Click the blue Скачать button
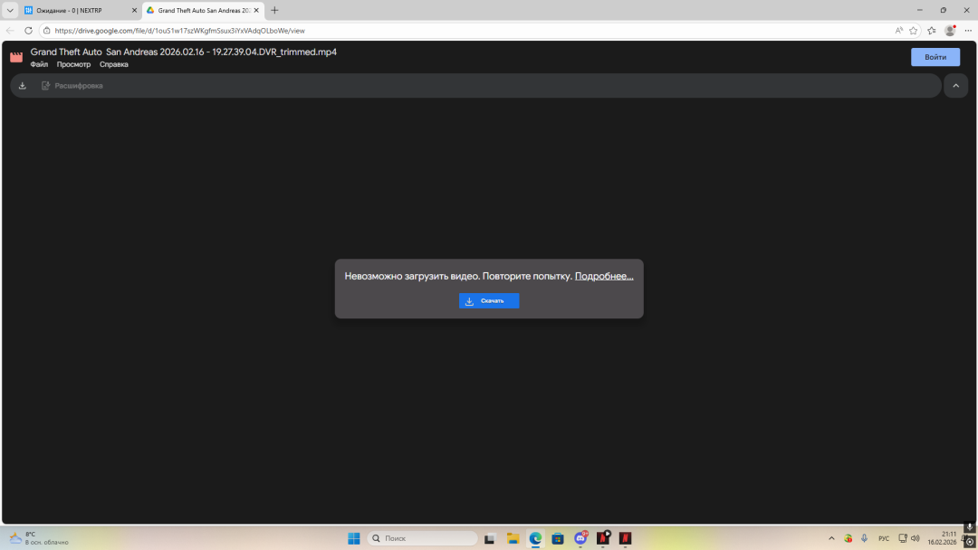Viewport: 978px width, 550px height. (489, 300)
